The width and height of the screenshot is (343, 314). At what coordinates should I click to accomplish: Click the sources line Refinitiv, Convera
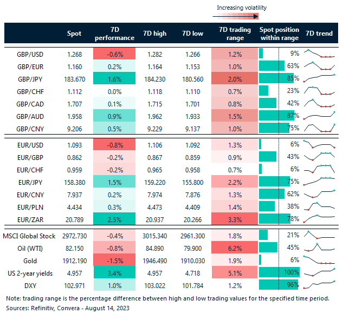coord(68,308)
